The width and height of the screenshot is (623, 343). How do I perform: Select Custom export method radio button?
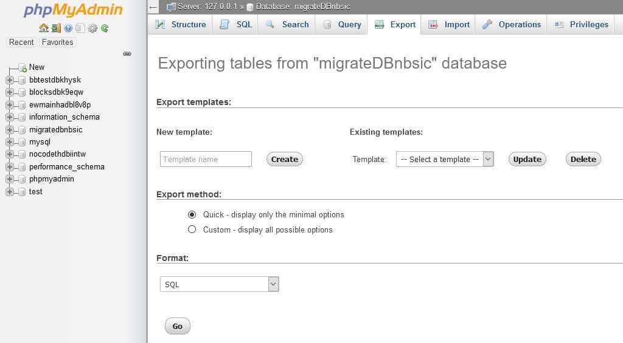click(x=192, y=229)
